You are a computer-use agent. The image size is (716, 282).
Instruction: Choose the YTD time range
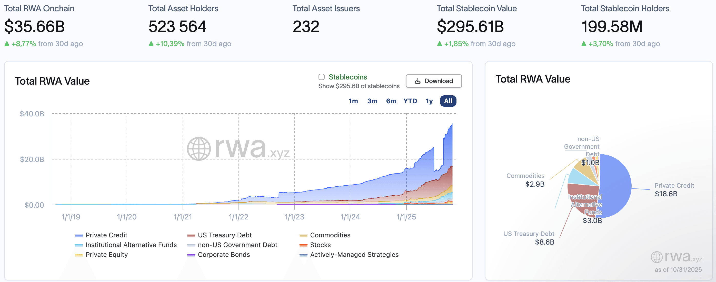click(x=410, y=101)
